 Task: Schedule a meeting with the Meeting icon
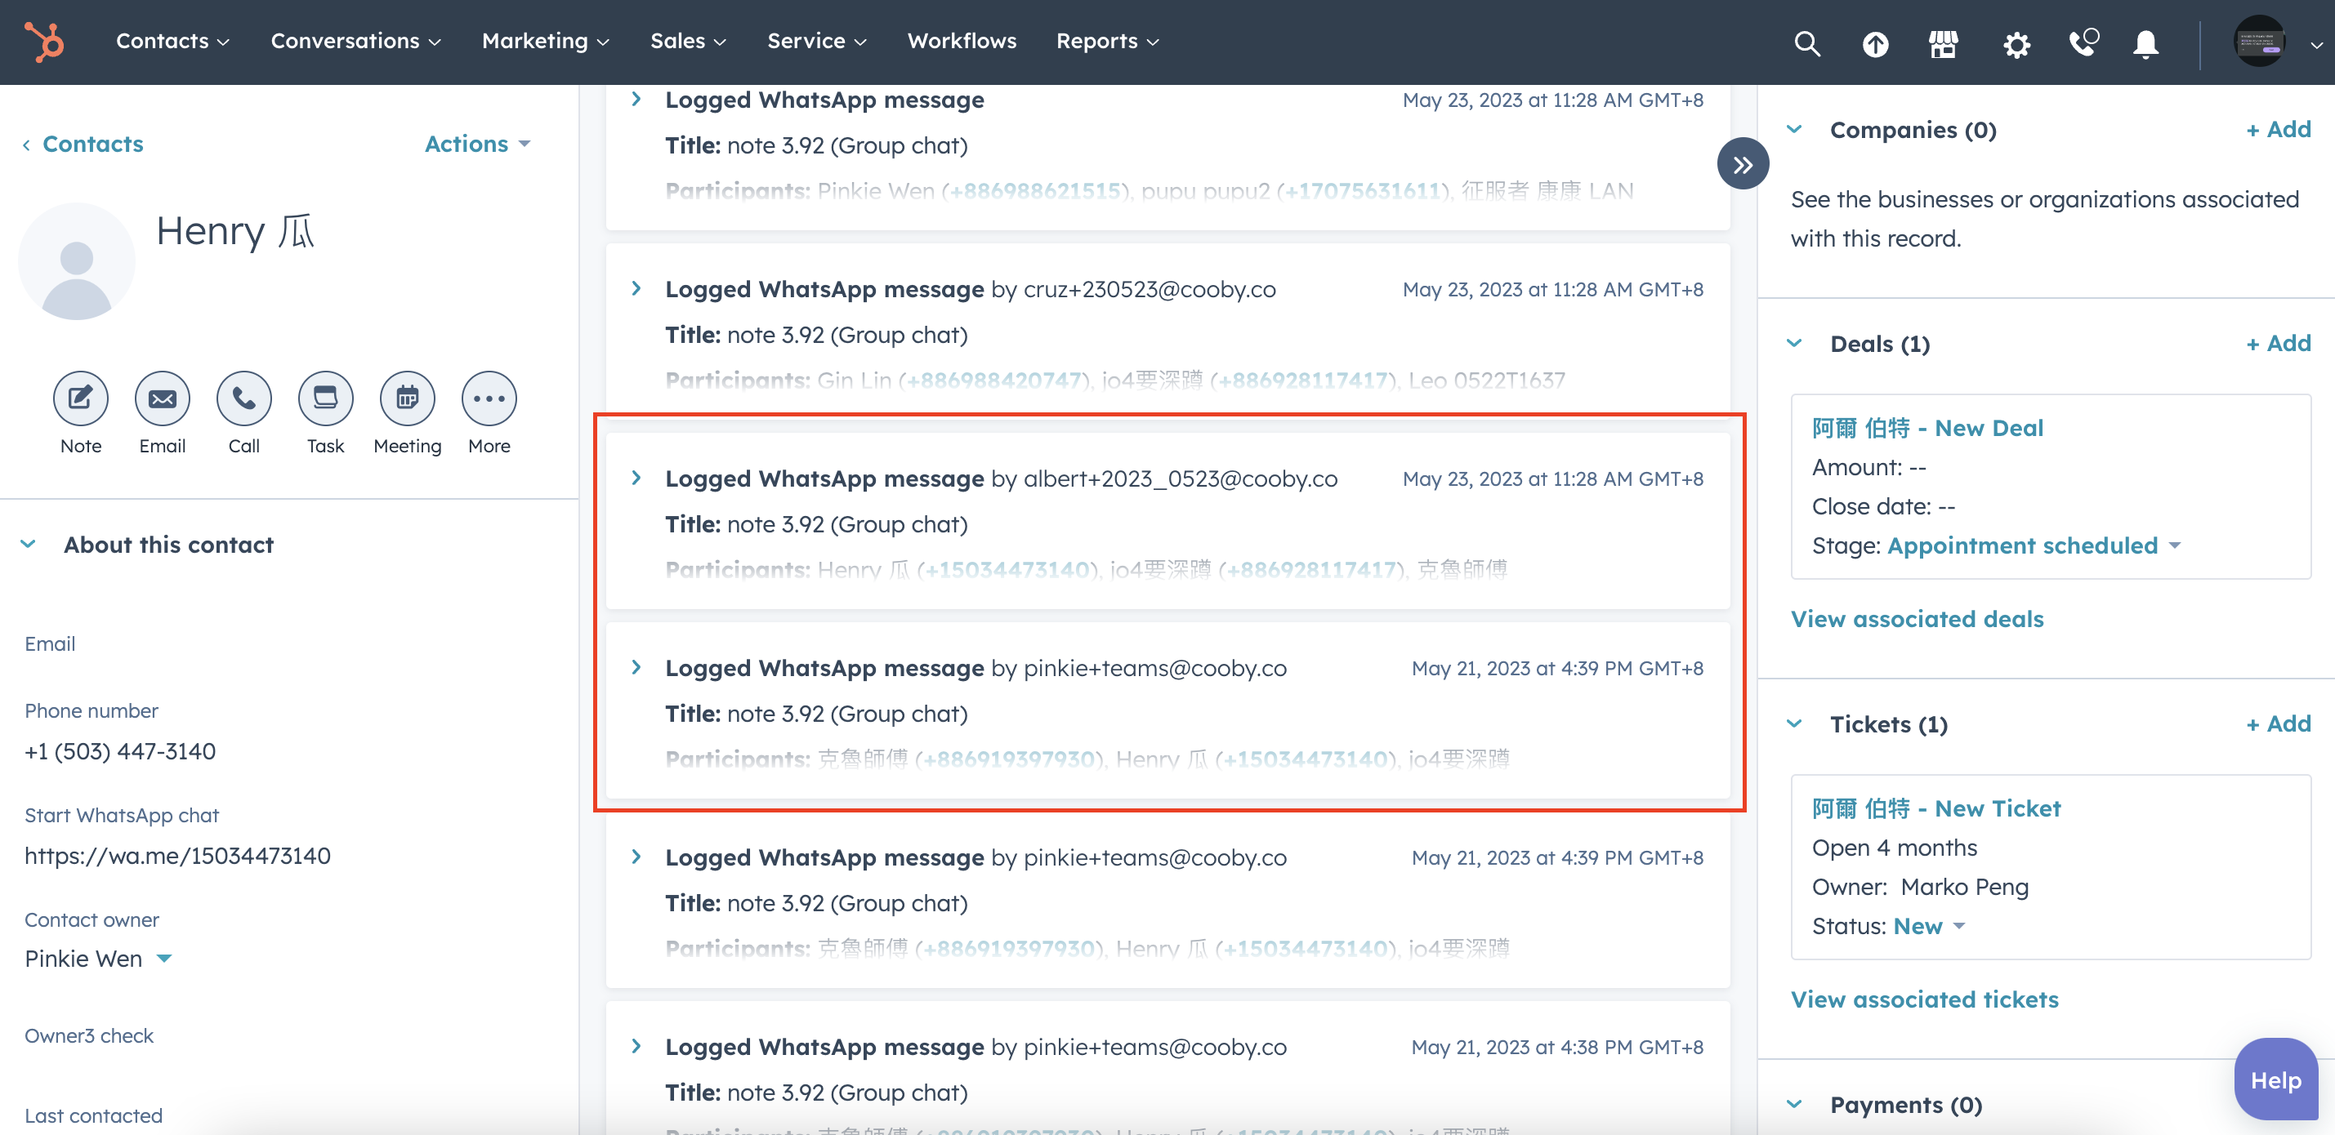pyautogui.click(x=406, y=398)
